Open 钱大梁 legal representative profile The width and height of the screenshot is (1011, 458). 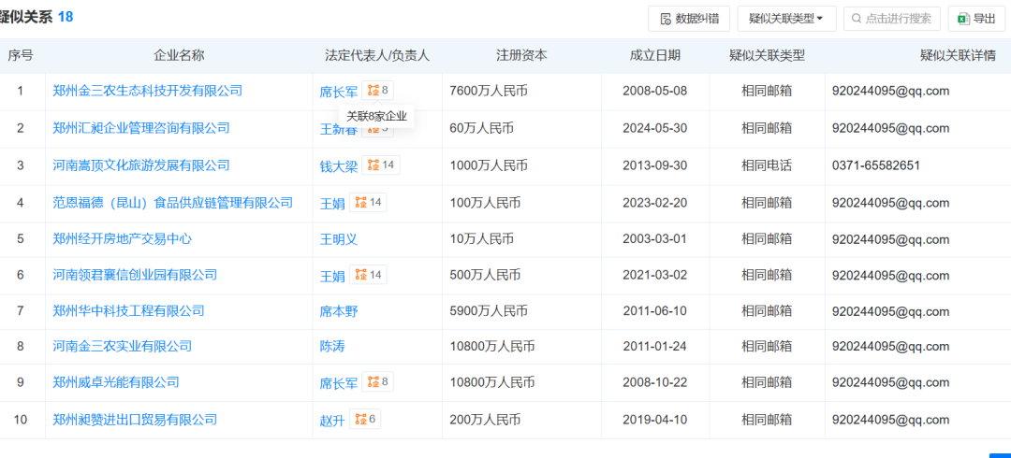coord(339,166)
